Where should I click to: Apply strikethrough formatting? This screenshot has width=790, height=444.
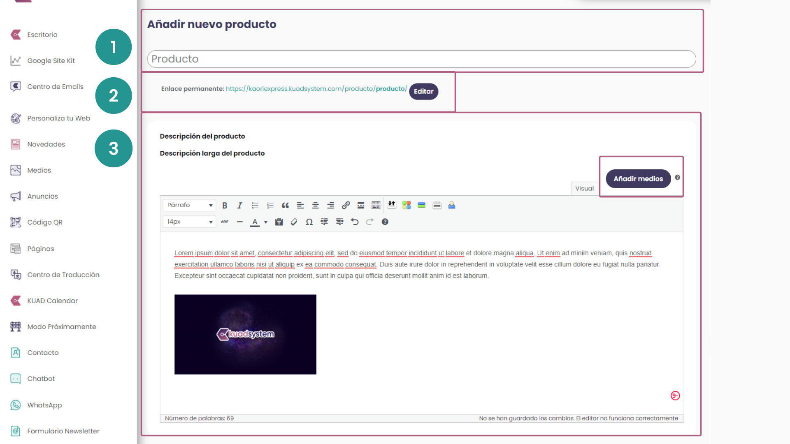(x=225, y=222)
